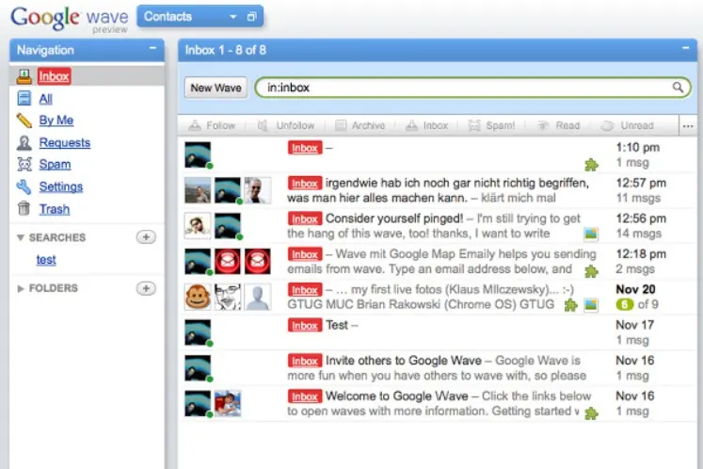The image size is (703, 469).
Task: Click the image icon on GTUG MUC wave
Action: coord(591,305)
